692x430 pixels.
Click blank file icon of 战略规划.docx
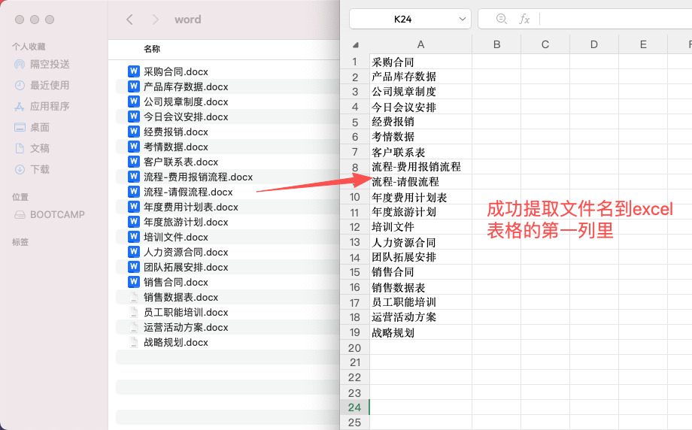(x=134, y=342)
